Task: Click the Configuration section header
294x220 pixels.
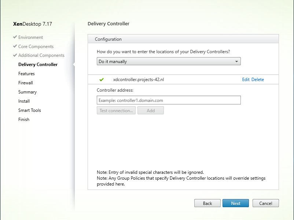Action: click(183, 39)
